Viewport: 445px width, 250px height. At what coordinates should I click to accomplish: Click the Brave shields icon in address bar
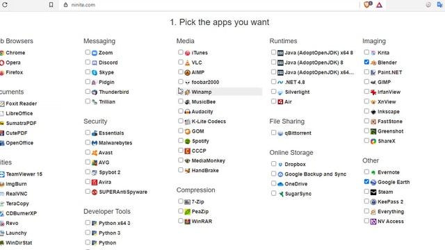tap(368, 5)
